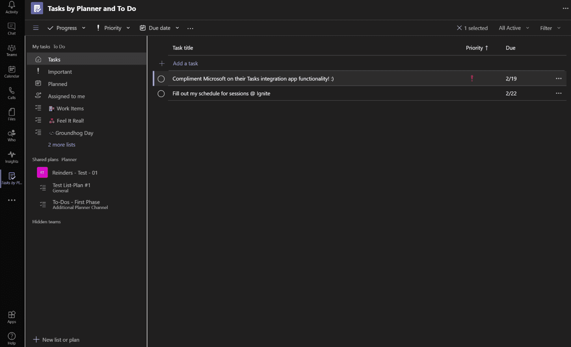This screenshot has height=347, width=571.
Task: Open toolbar overflow ellipsis next to Due date
Action: tap(190, 28)
